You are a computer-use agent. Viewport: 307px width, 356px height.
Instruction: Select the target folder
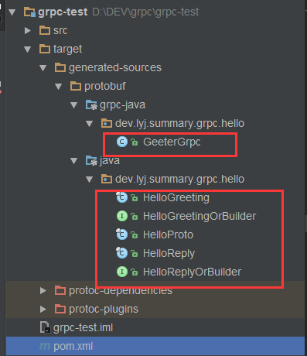click(x=67, y=50)
